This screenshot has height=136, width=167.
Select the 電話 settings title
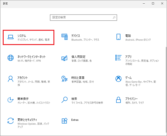128,36
